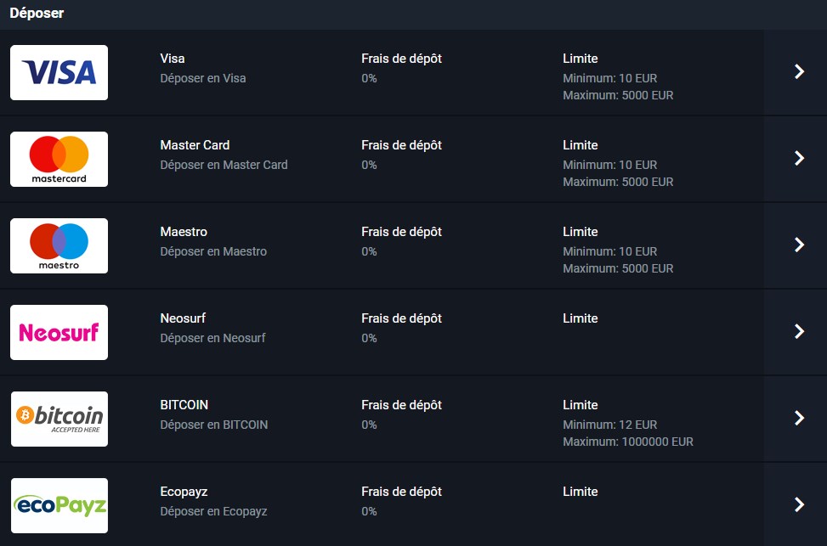Click "Déposer en Maestro" link

click(x=213, y=251)
